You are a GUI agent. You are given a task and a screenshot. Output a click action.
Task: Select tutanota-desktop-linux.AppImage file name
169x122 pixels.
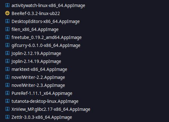45,101
